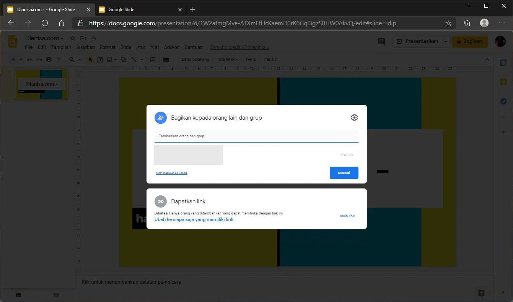This screenshot has width=513, height=302.
Task: Click the Zoom magnifier icon
Action: point(72,59)
